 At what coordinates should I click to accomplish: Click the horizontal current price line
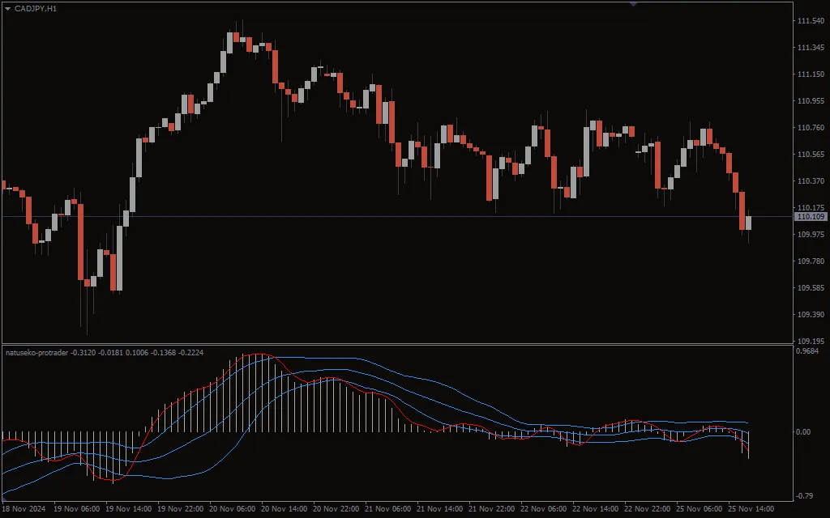405,217
